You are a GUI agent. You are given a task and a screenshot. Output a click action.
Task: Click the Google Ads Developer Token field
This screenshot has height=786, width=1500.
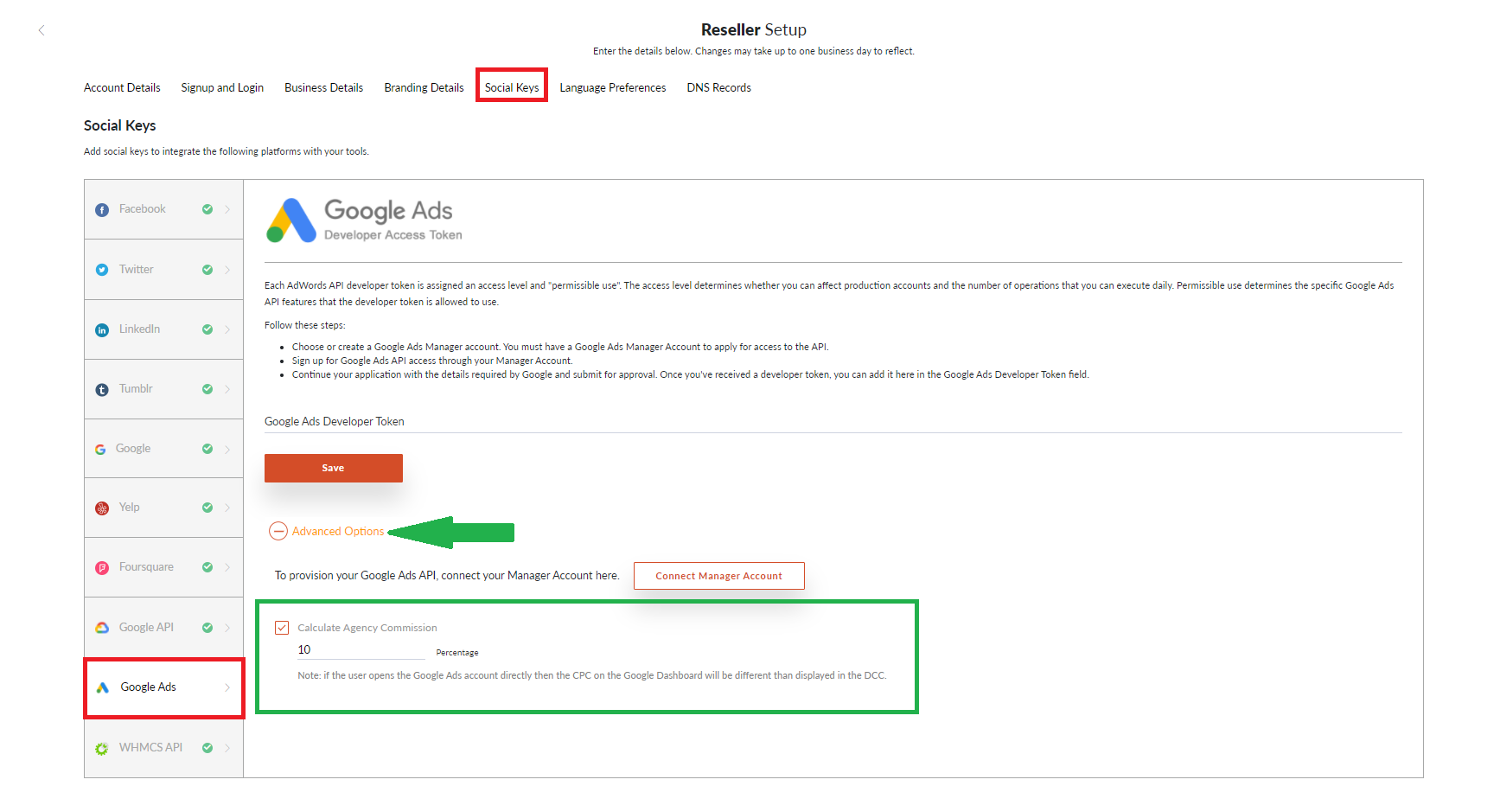pyautogui.click(x=833, y=422)
